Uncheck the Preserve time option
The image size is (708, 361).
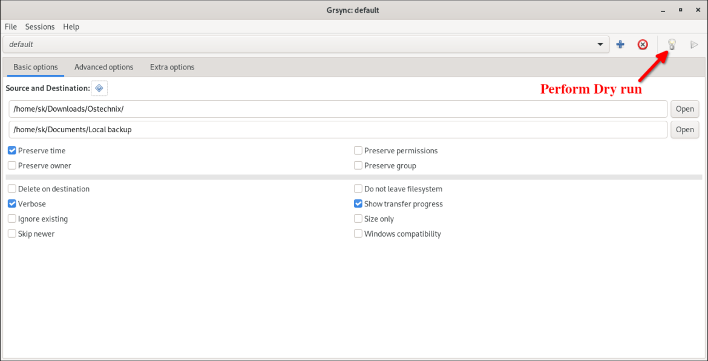[11, 150]
